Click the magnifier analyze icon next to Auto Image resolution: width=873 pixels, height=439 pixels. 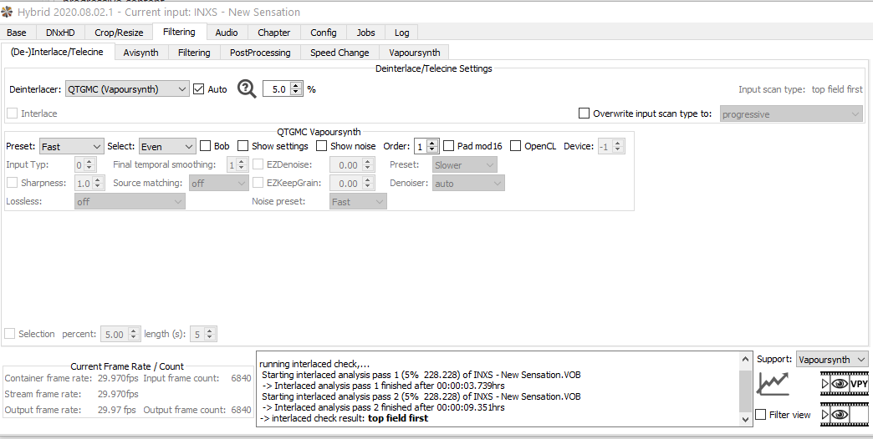(x=247, y=89)
